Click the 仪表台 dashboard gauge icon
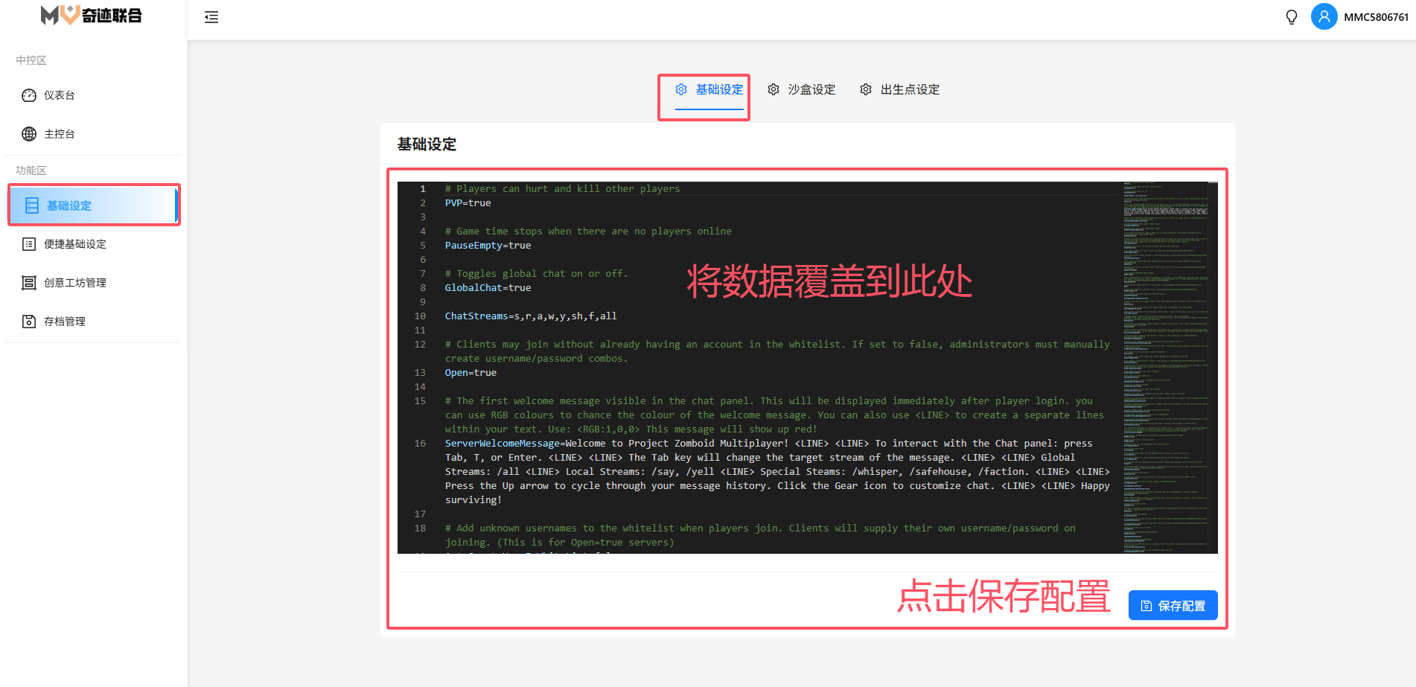Image resolution: width=1416 pixels, height=687 pixels. coord(29,95)
